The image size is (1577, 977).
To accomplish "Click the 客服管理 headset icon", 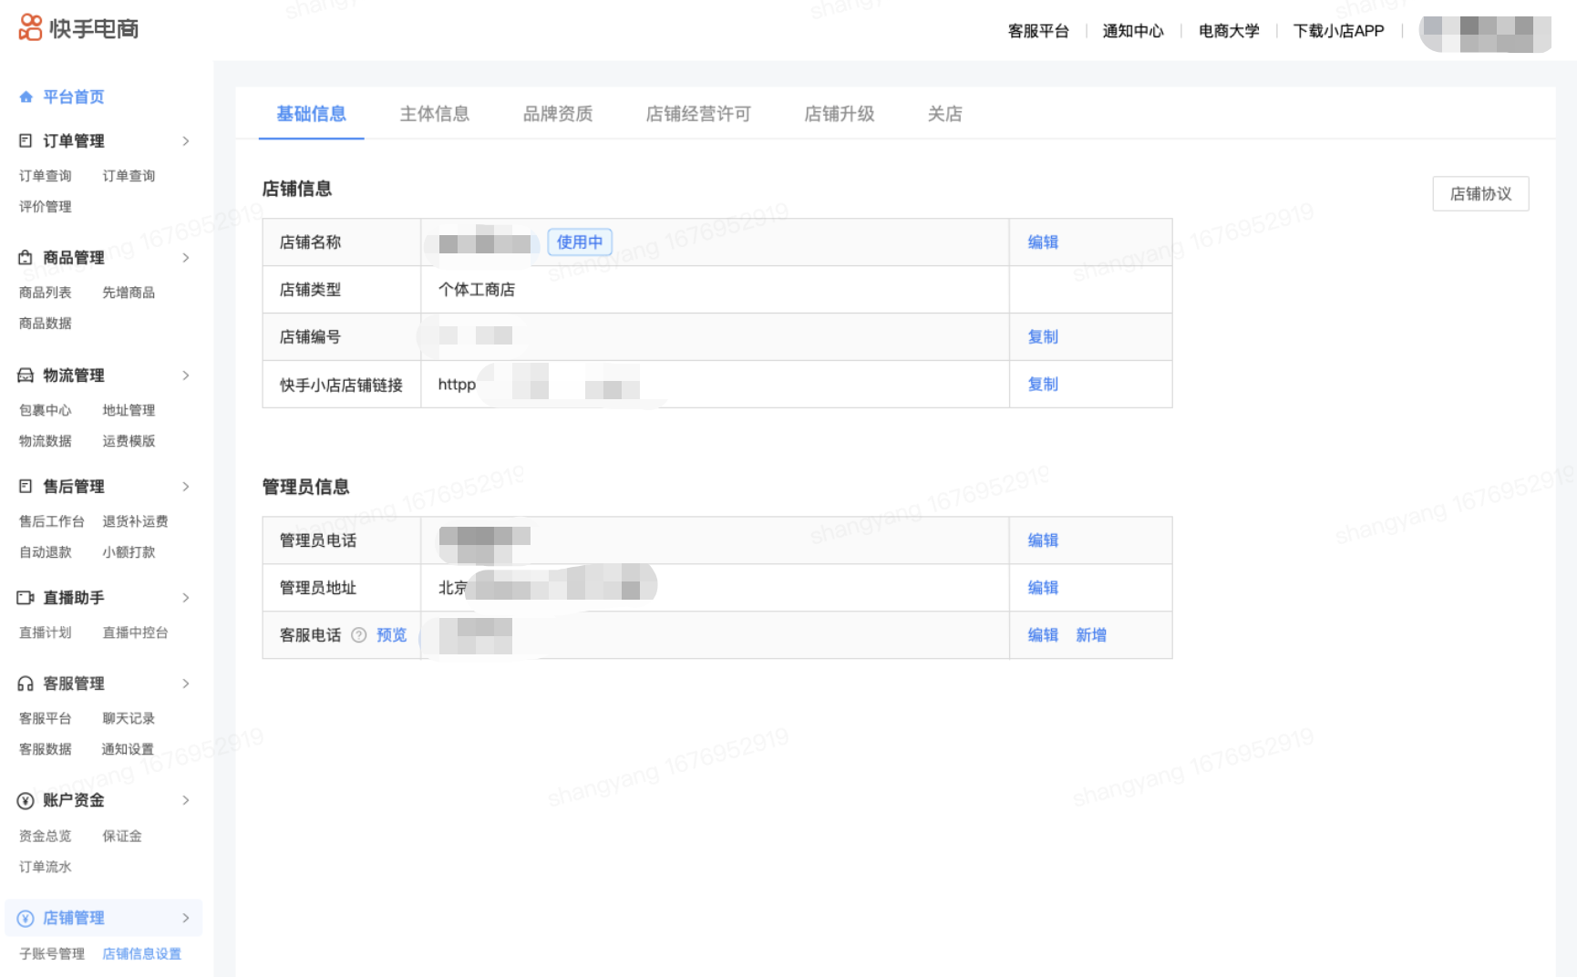I will [26, 684].
